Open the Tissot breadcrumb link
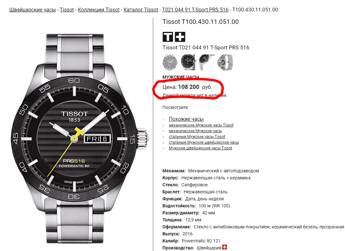This screenshot has height=251, width=345. [x=67, y=10]
